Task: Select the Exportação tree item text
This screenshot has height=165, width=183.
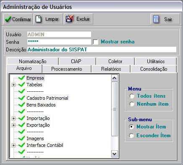Action: [38, 125]
